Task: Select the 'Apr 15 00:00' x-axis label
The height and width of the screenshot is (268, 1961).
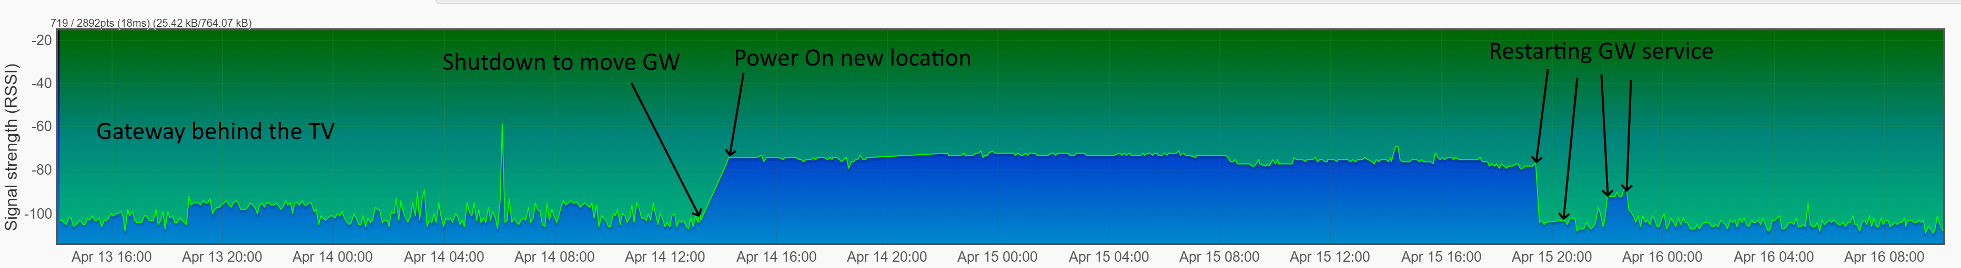Action: pos(997,256)
